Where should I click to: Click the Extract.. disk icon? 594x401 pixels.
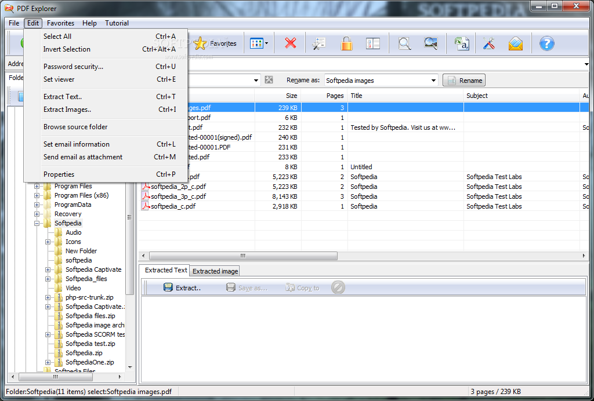click(x=168, y=287)
